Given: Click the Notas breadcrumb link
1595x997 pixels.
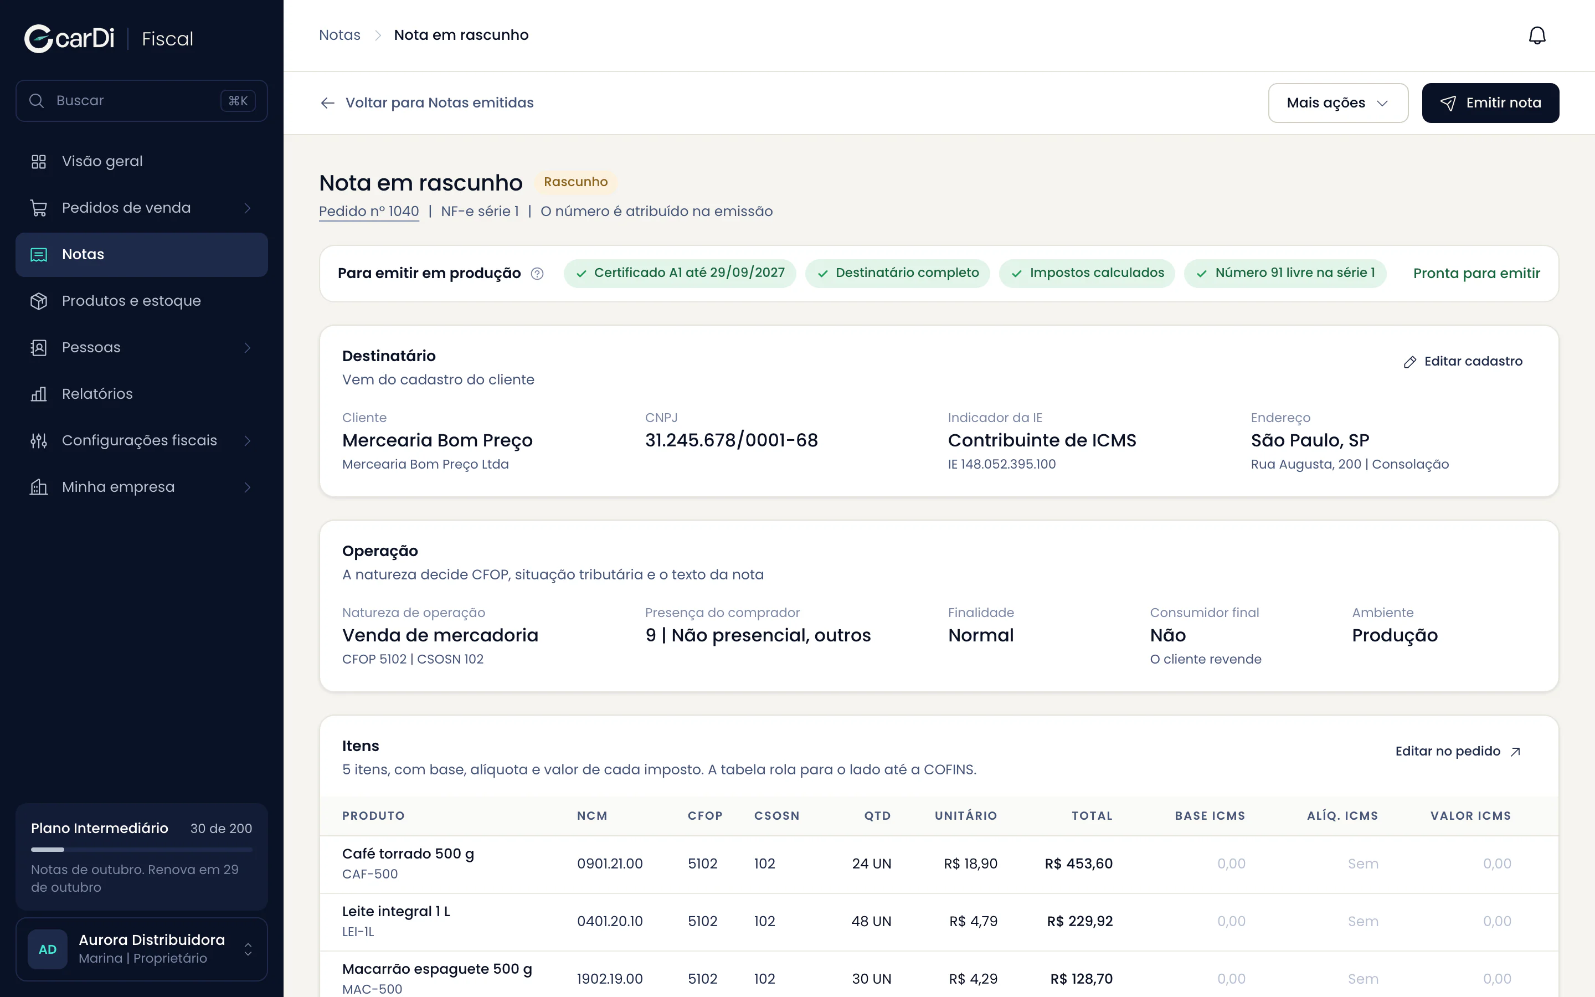Looking at the screenshot, I should point(339,35).
